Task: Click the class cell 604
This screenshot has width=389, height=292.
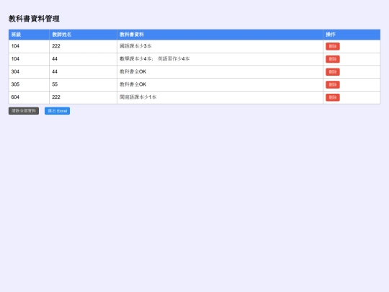Action: coord(29,97)
